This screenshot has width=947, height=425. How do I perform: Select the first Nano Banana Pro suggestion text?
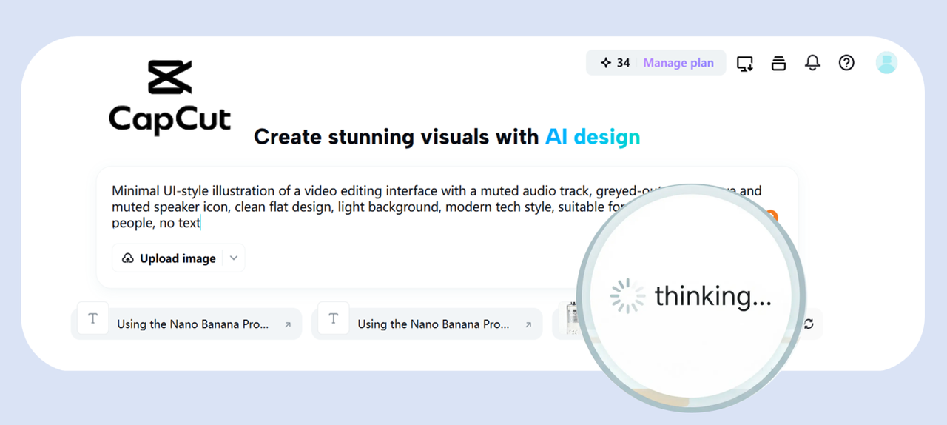tap(193, 324)
